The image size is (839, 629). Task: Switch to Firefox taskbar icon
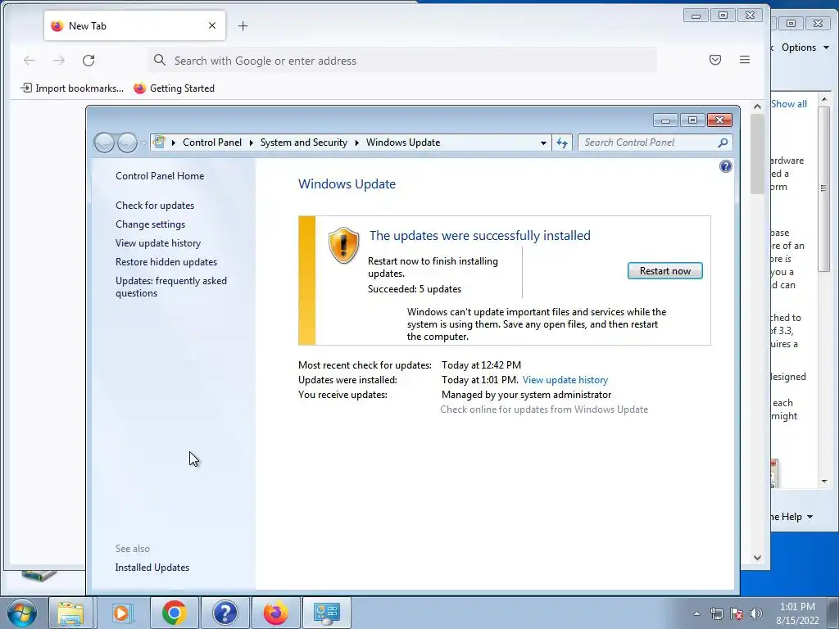coord(275,613)
